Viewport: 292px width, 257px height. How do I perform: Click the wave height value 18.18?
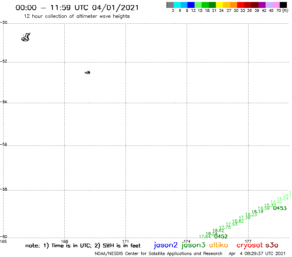click(258, 212)
